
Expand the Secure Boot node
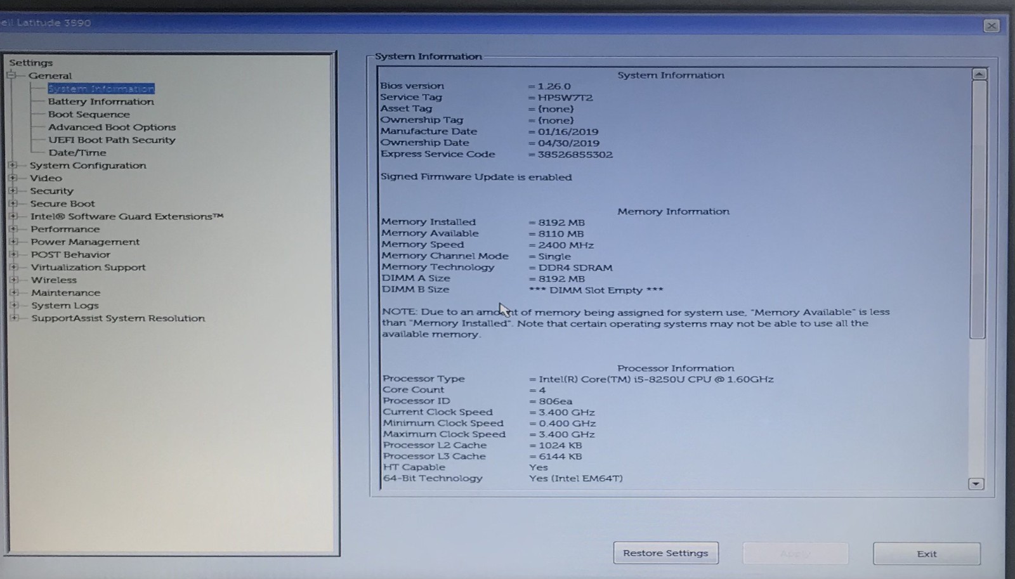13,204
